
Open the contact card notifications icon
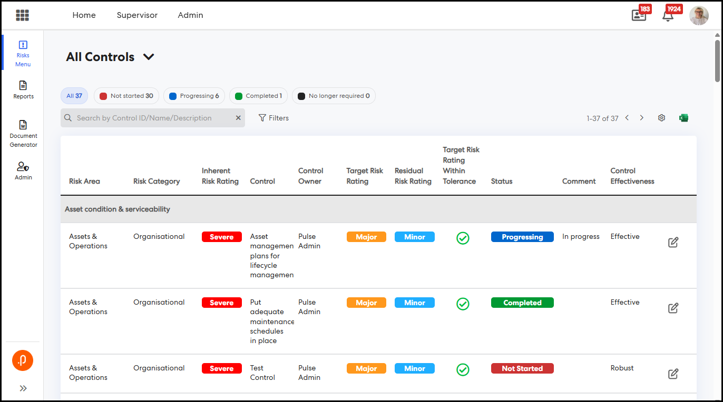coord(639,15)
